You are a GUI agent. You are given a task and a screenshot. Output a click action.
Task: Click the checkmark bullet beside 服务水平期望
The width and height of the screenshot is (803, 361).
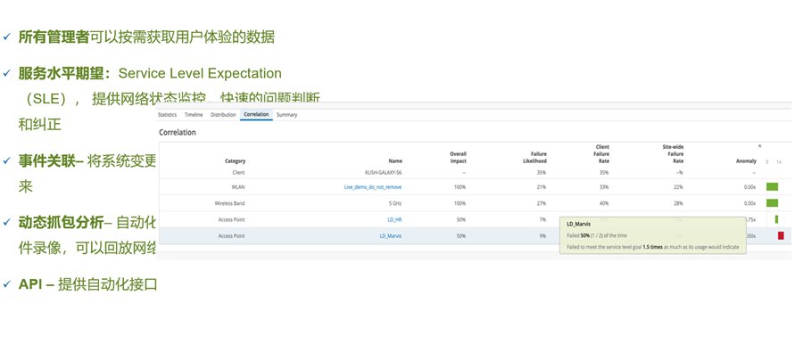(x=6, y=73)
